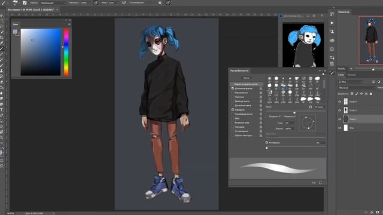Select the Clone Stamp tool
Image resolution: width=383 pixels, height=215 pixels.
(2, 70)
